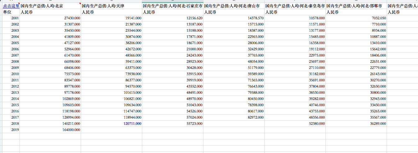Select the year cell 2008

pos(11,61)
